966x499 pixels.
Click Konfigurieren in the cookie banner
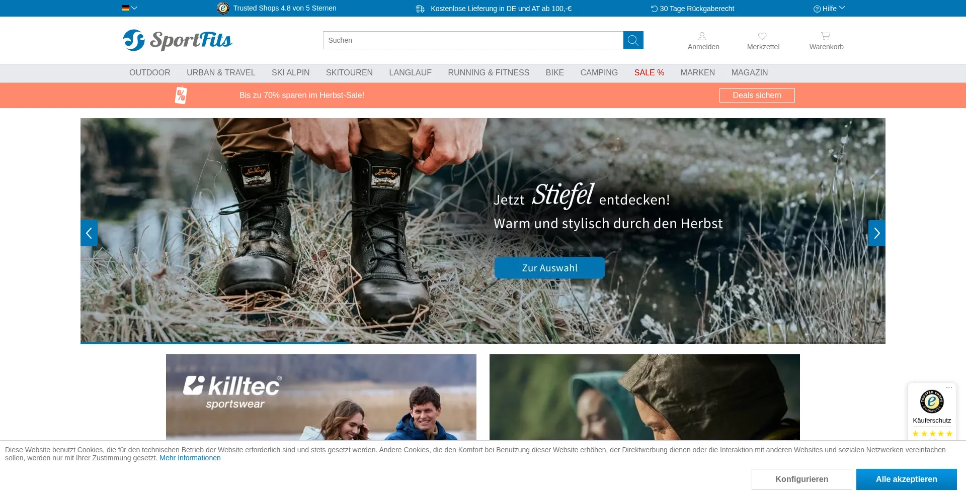tap(801, 479)
